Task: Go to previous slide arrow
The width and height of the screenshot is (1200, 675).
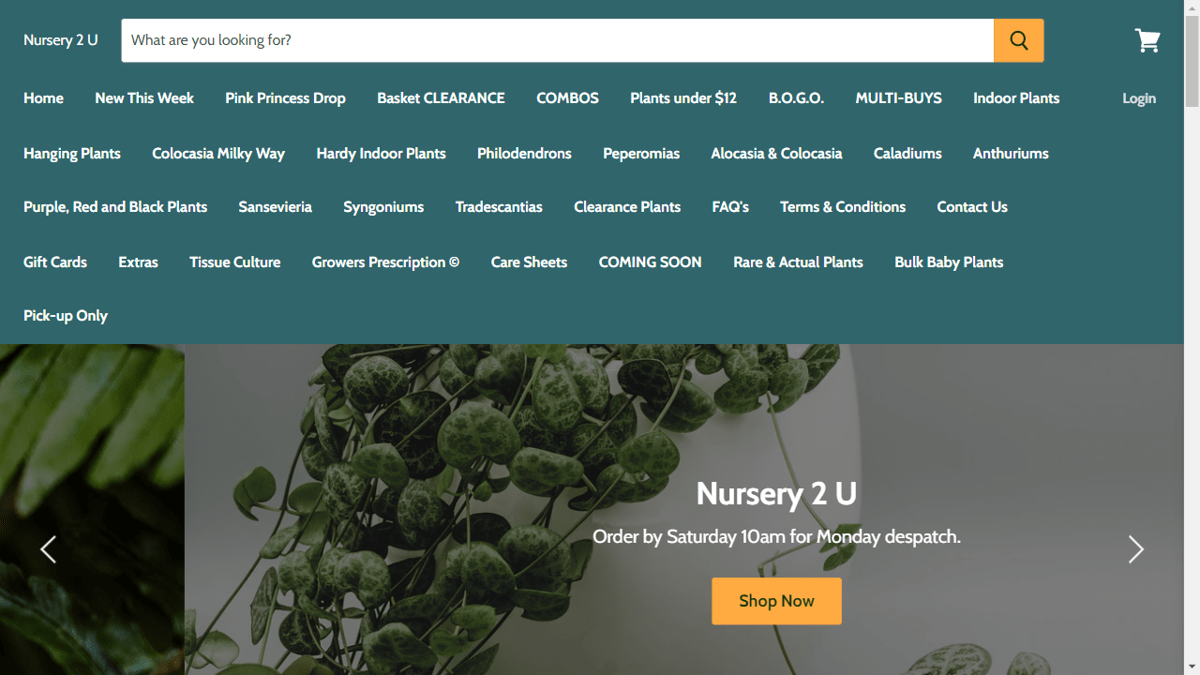Action: 49,549
